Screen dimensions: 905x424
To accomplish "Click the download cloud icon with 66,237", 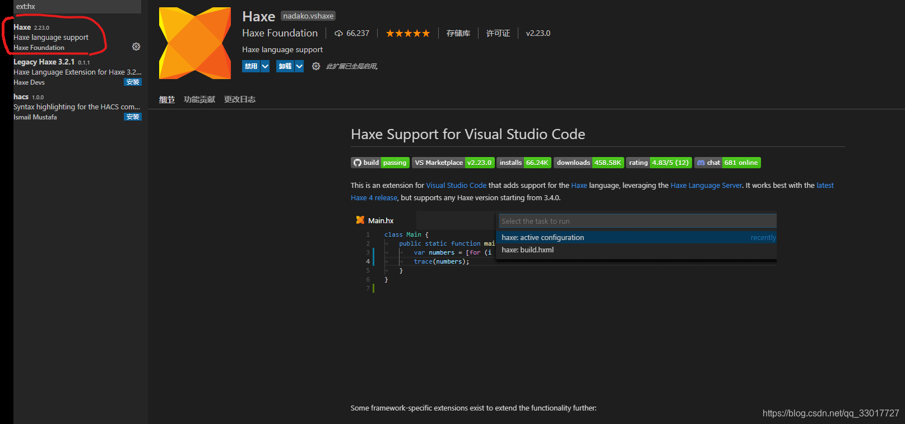I will 338,34.
